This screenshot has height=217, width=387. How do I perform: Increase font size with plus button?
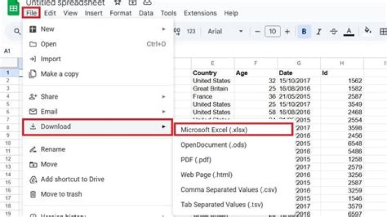pos(287,32)
